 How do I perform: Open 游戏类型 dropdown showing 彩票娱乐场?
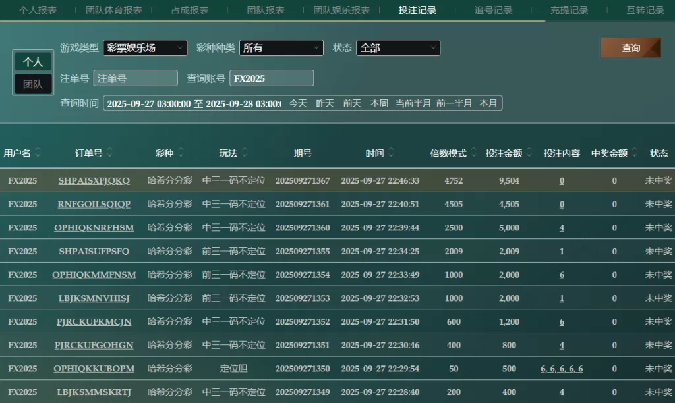pos(145,48)
